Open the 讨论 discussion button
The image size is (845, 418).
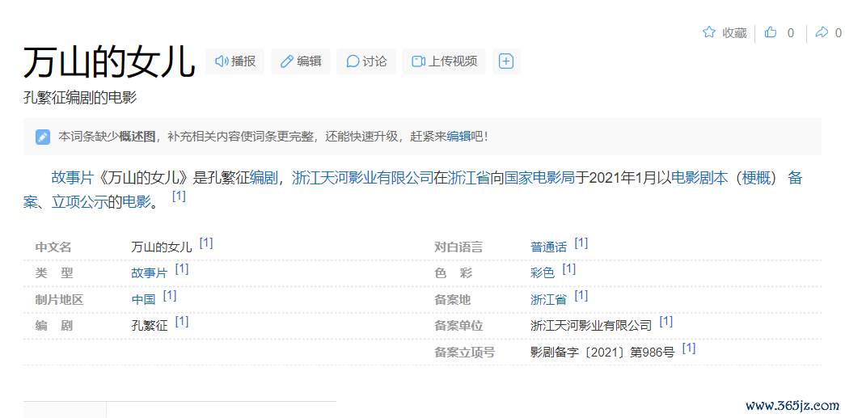(x=366, y=61)
